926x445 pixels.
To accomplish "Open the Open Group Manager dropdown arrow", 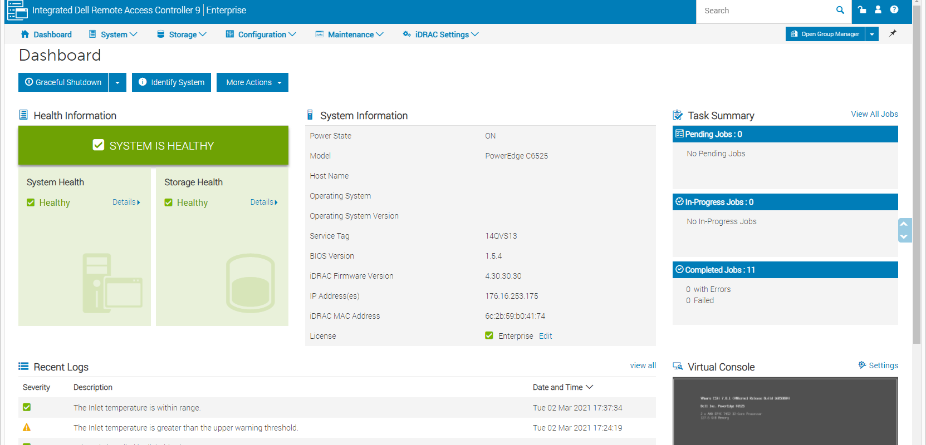I will [x=872, y=34].
